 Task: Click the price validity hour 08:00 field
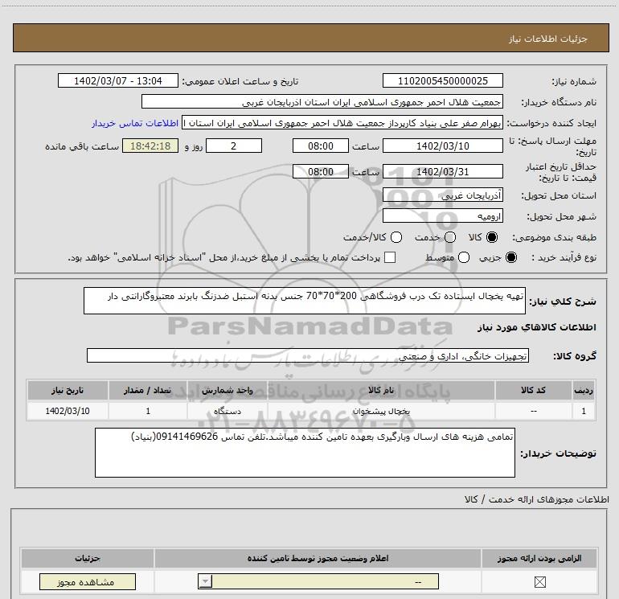321,172
